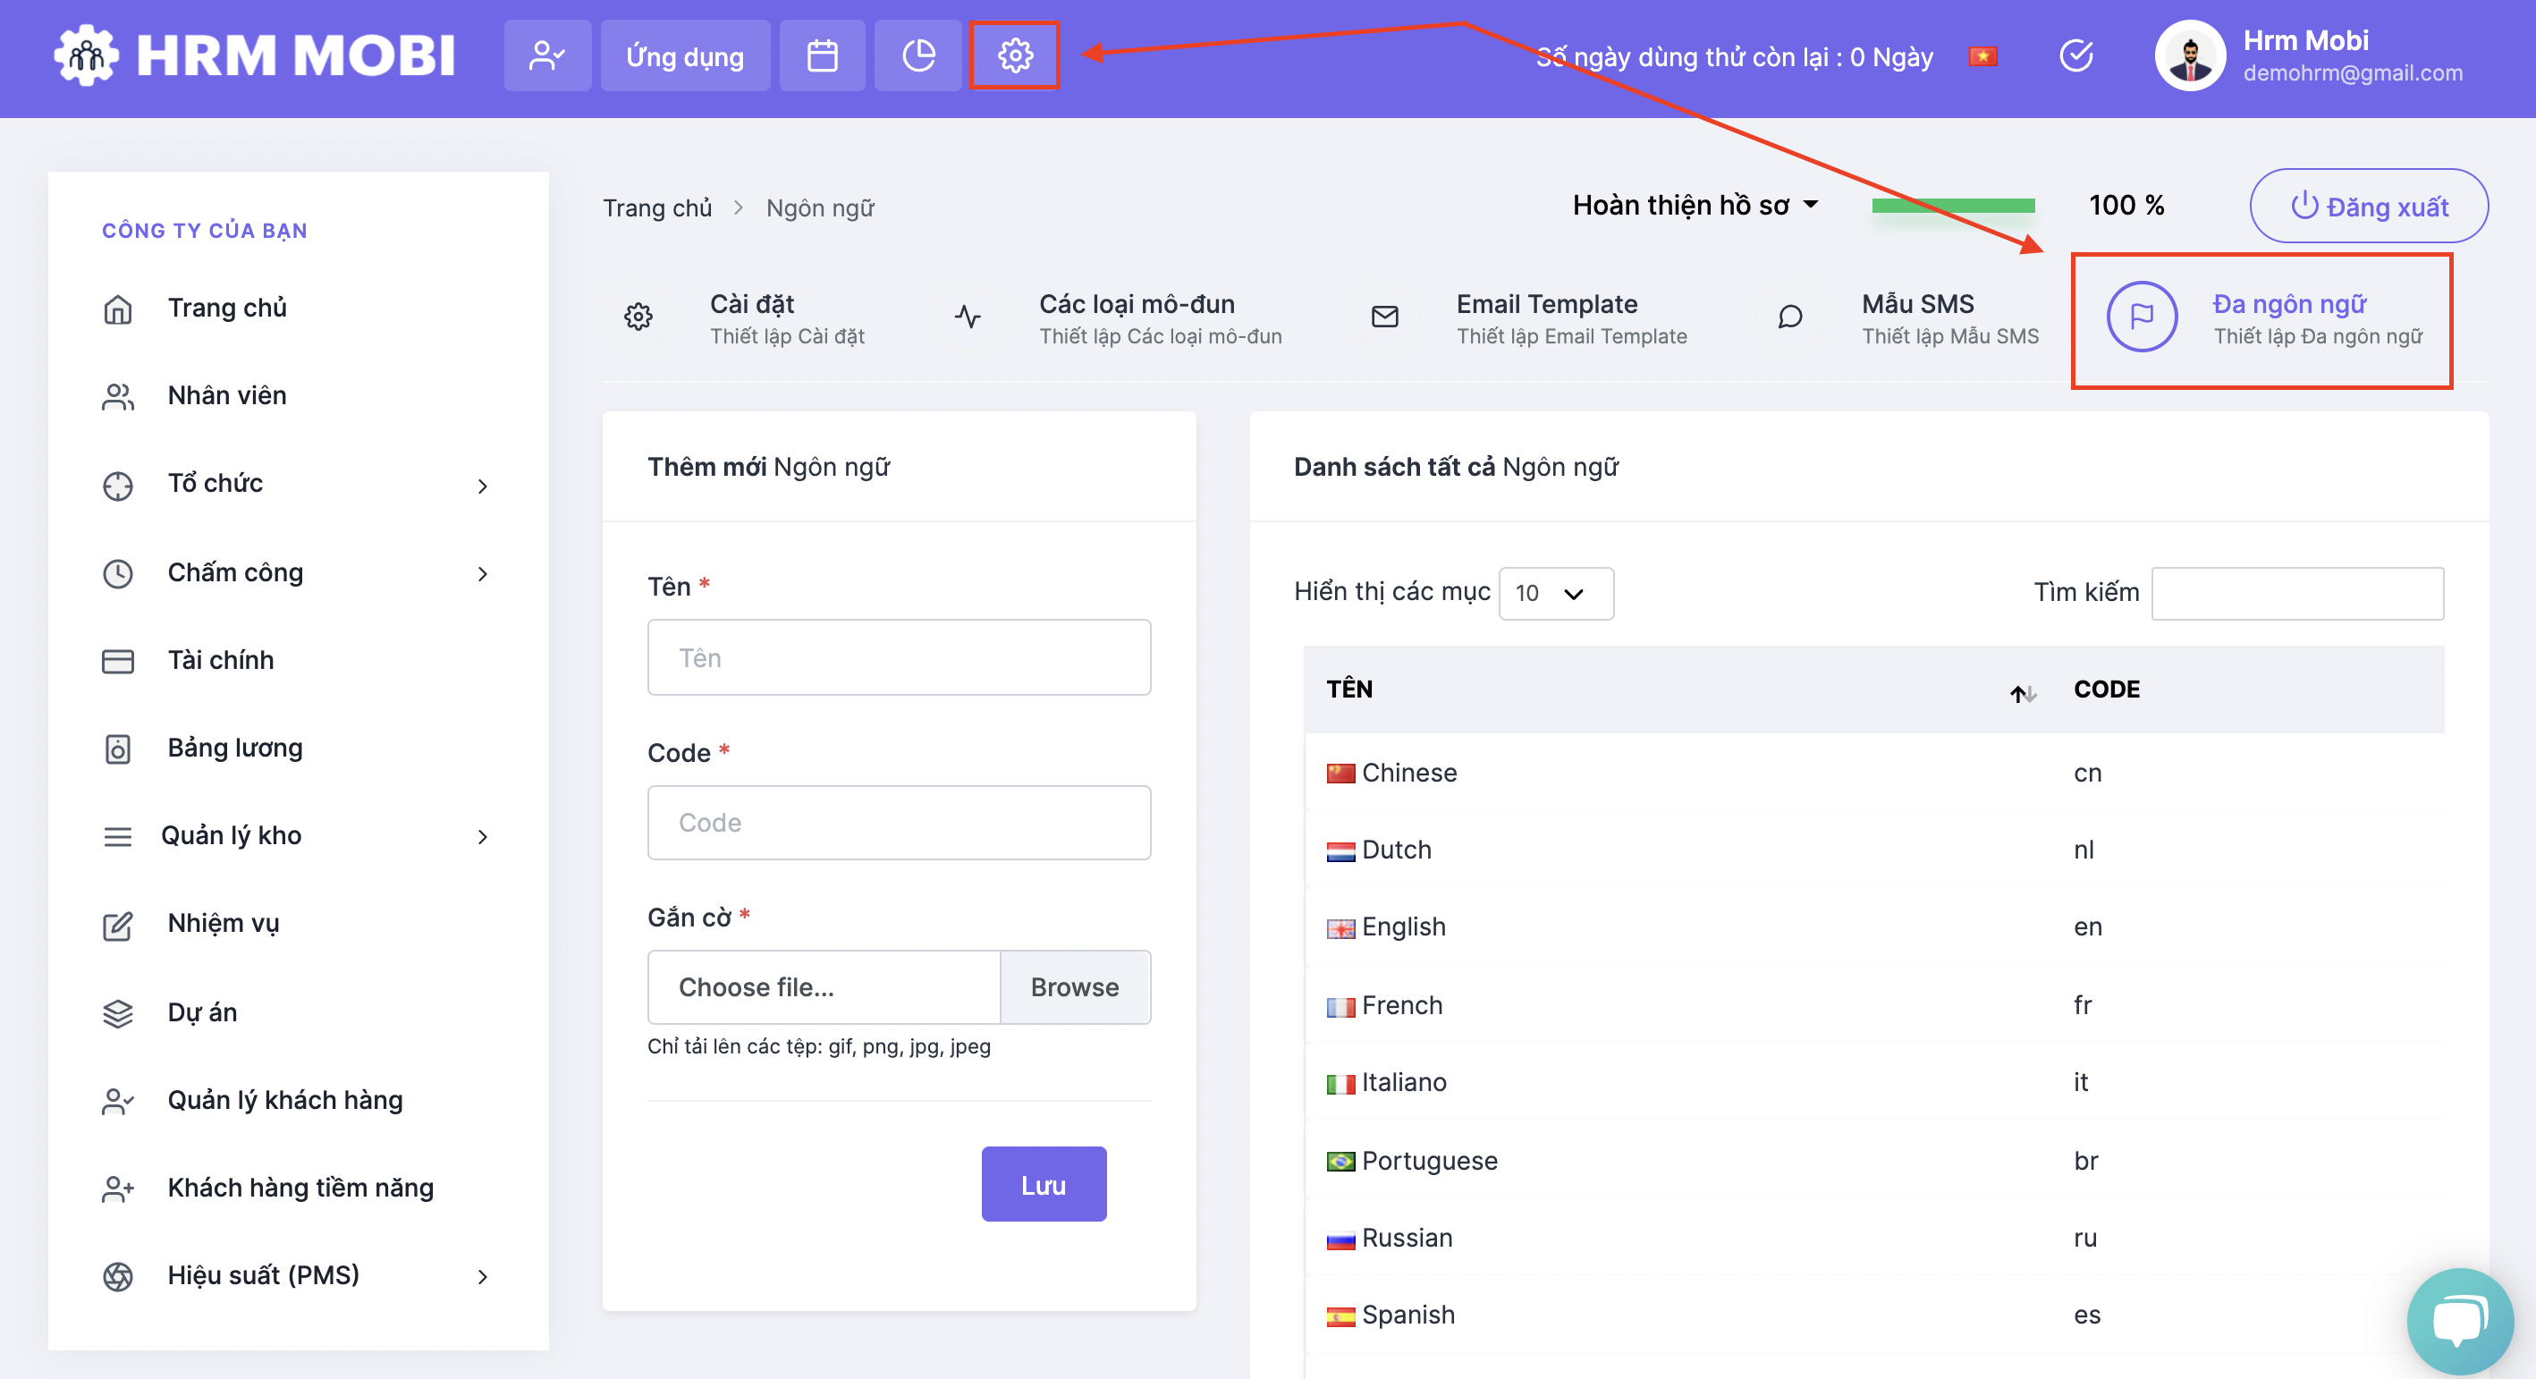Screen dimensions: 2536x1379
Task: Open the calendar icon in header
Action: pos(822,55)
